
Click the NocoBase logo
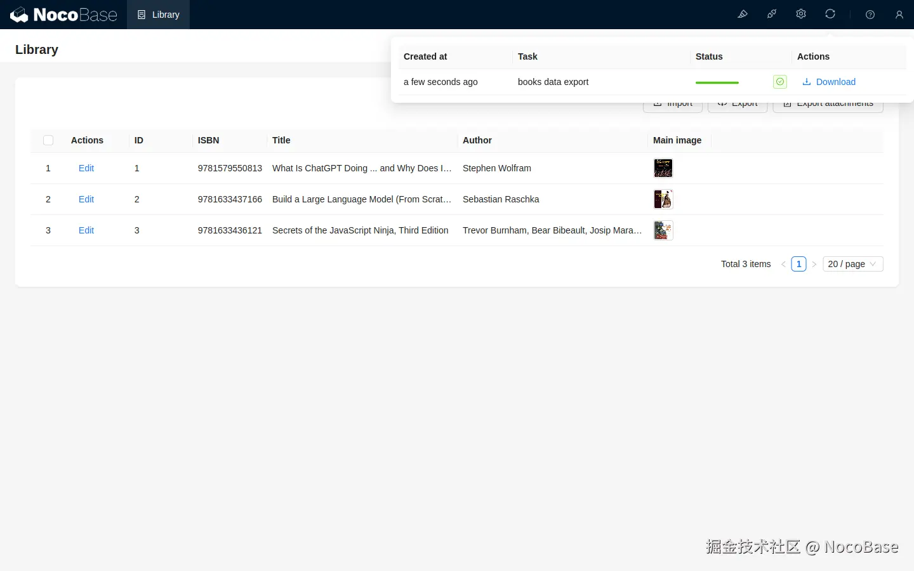click(x=63, y=15)
